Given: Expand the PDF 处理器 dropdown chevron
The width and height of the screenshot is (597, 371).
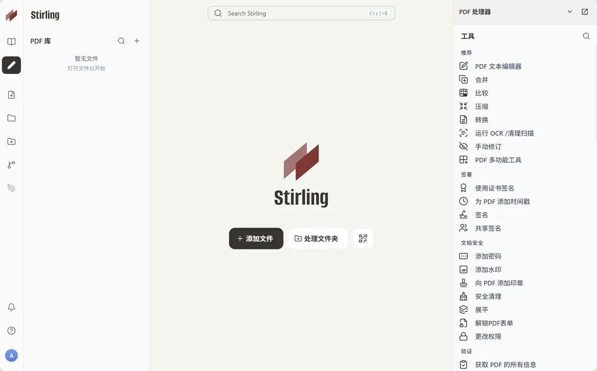Looking at the screenshot, I should [x=569, y=12].
